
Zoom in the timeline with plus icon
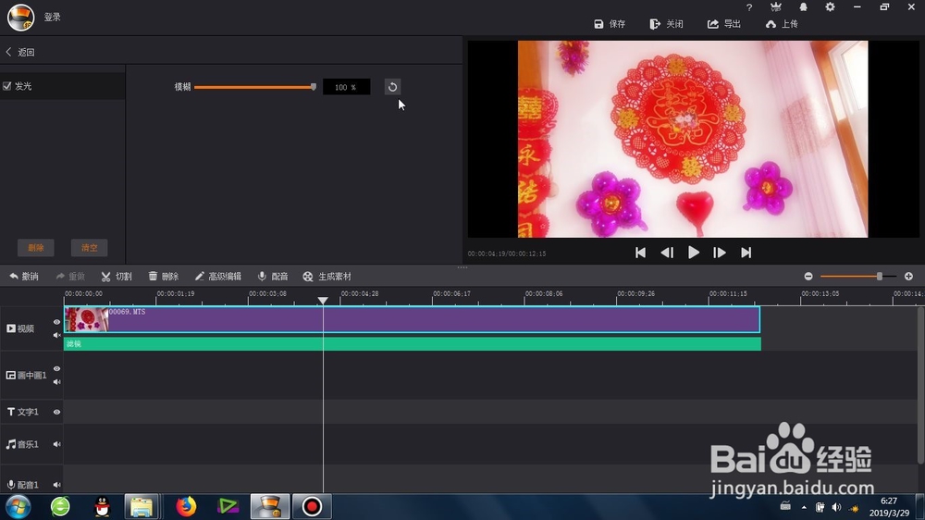tap(908, 277)
